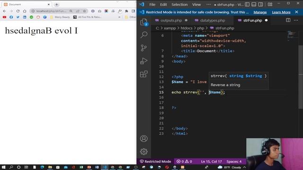Click the zoom magnifier in the address bar

(x=71, y=11)
